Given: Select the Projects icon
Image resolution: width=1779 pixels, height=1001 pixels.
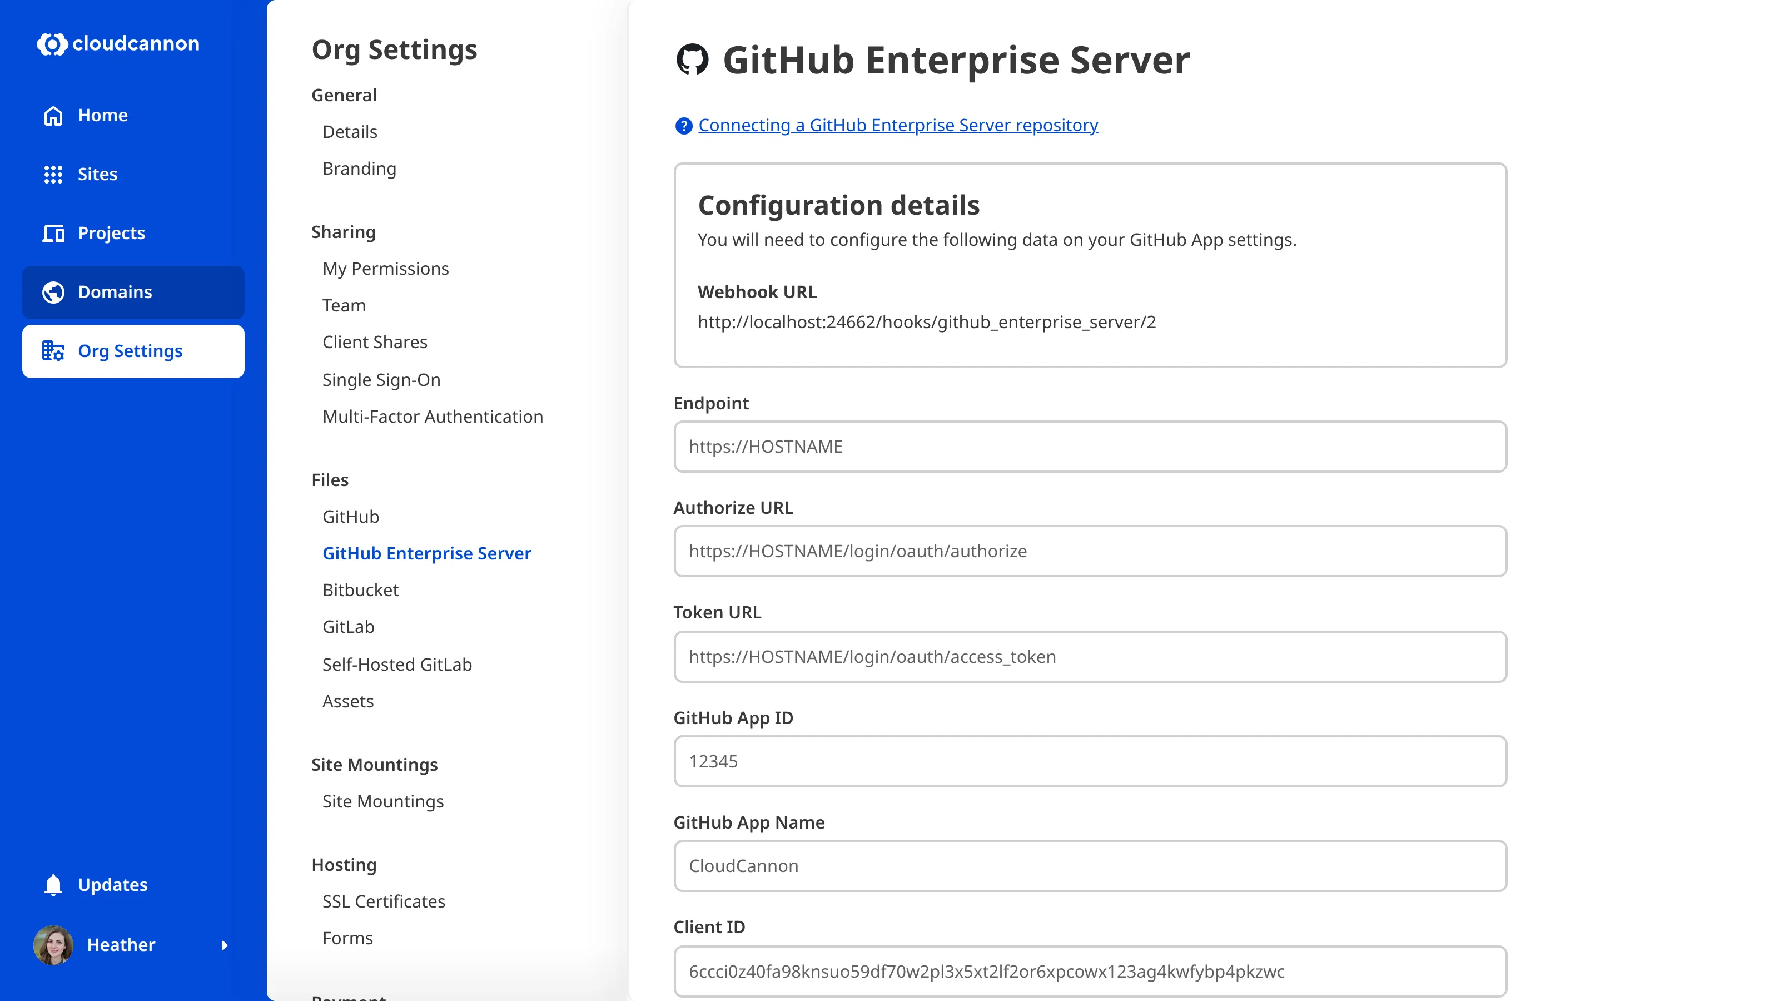Looking at the screenshot, I should [53, 233].
